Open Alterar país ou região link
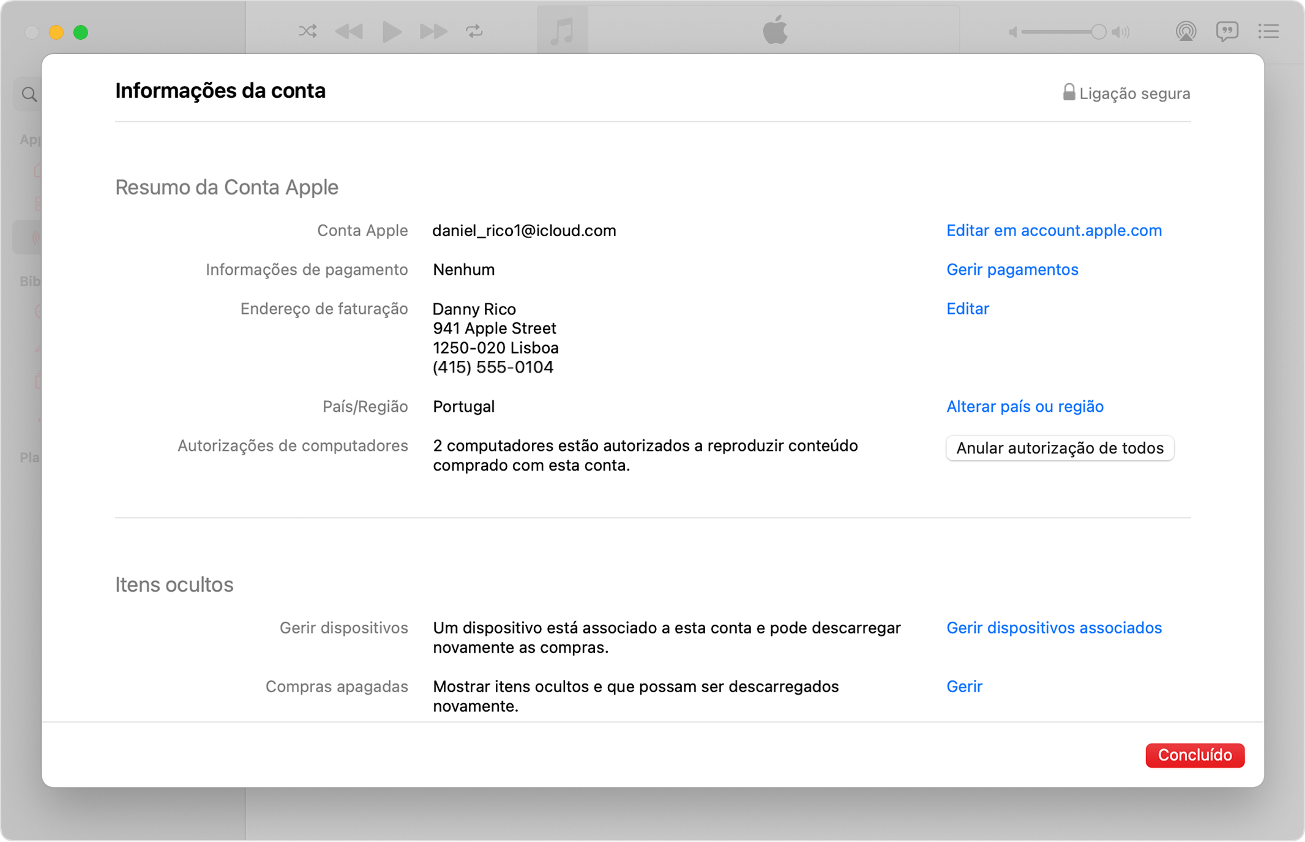The height and width of the screenshot is (842, 1305). (1025, 407)
